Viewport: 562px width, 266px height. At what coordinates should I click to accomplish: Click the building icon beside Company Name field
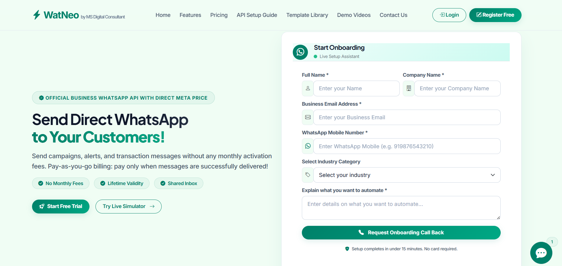tap(409, 88)
